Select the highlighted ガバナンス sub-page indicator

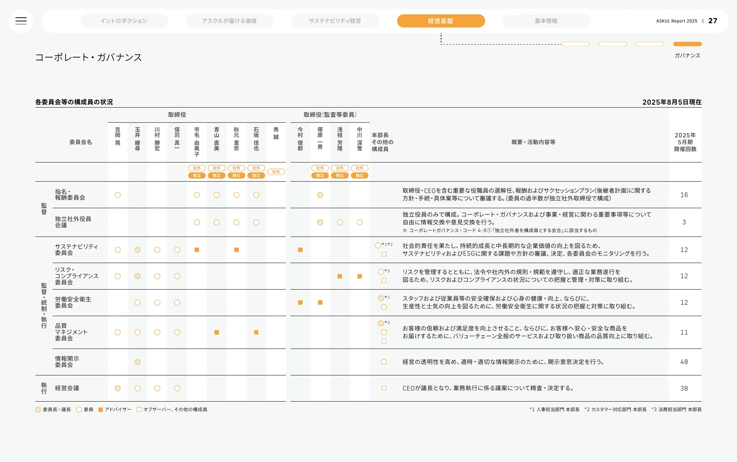pyautogui.click(x=687, y=44)
